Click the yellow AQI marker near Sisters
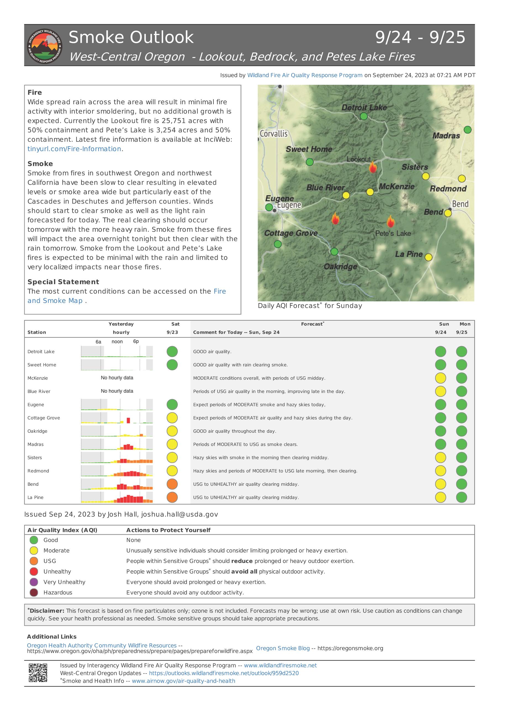 point(426,176)
